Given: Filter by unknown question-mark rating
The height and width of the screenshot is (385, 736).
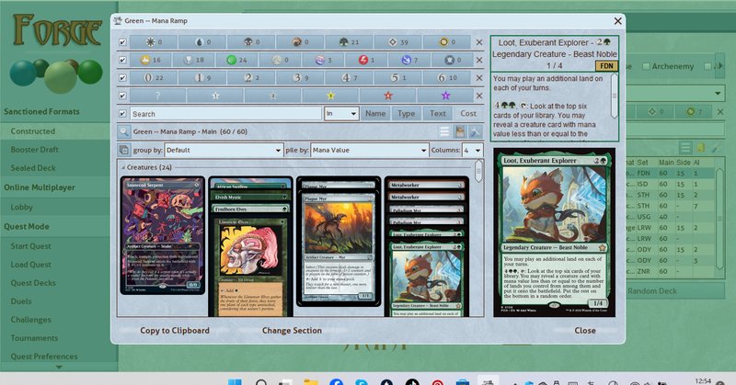Looking at the screenshot, I should tap(157, 96).
